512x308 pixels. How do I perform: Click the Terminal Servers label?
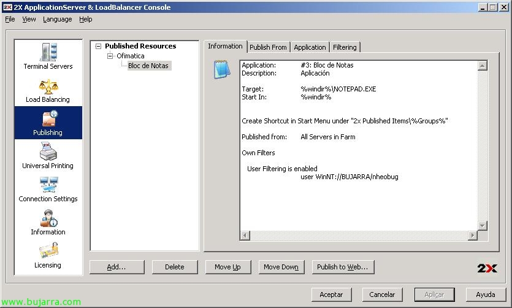[x=48, y=66]
